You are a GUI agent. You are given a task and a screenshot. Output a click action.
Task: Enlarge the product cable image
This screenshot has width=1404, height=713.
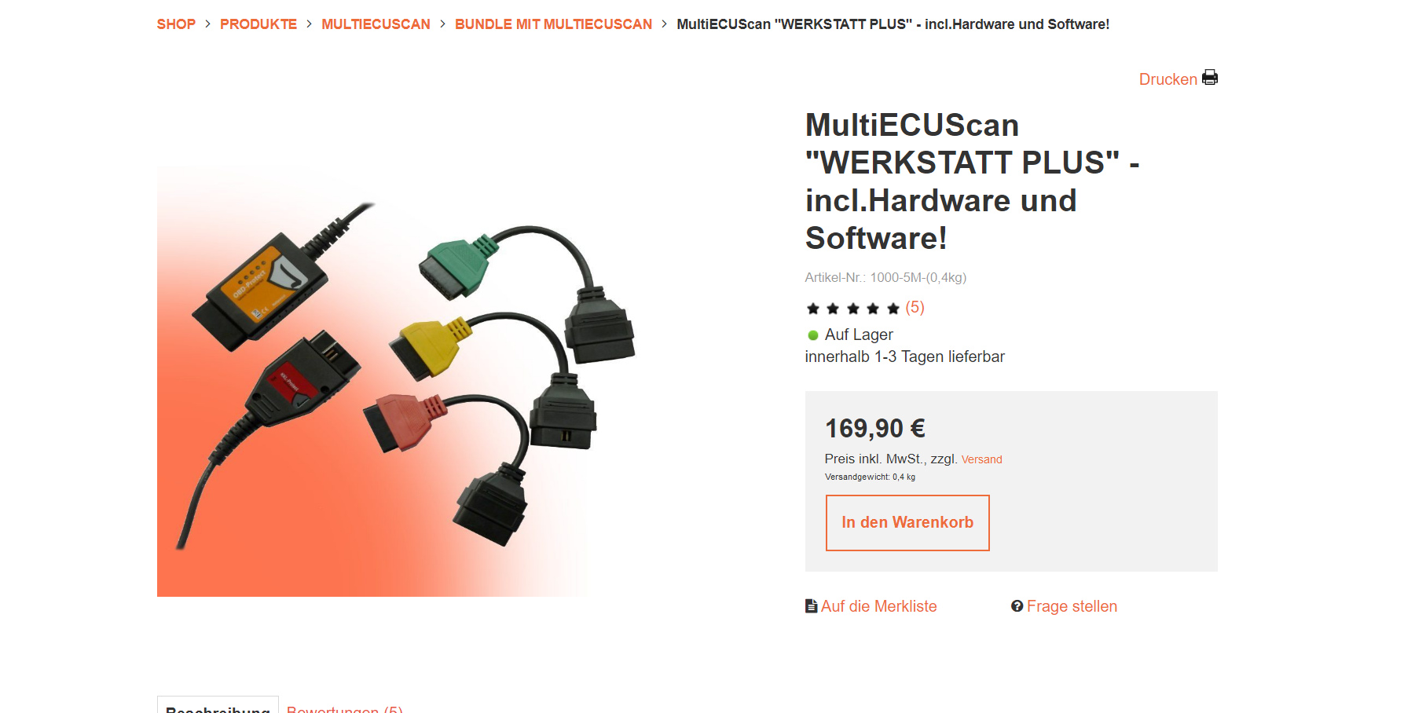click(397, 381)
